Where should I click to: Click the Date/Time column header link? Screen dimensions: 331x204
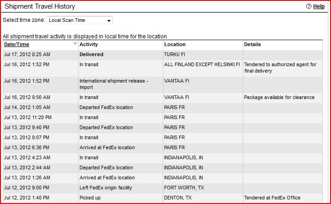tap(16, 45)
